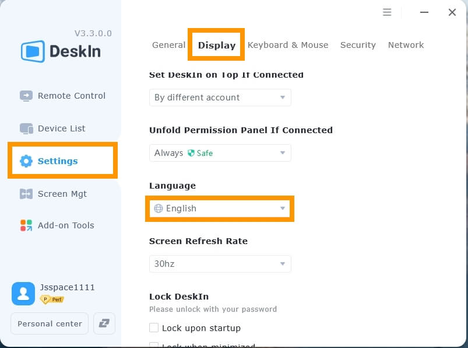The width and height of the screenshot is (468, 348).
Task: Open Screen Mgt via its icon
Action: 26,194
